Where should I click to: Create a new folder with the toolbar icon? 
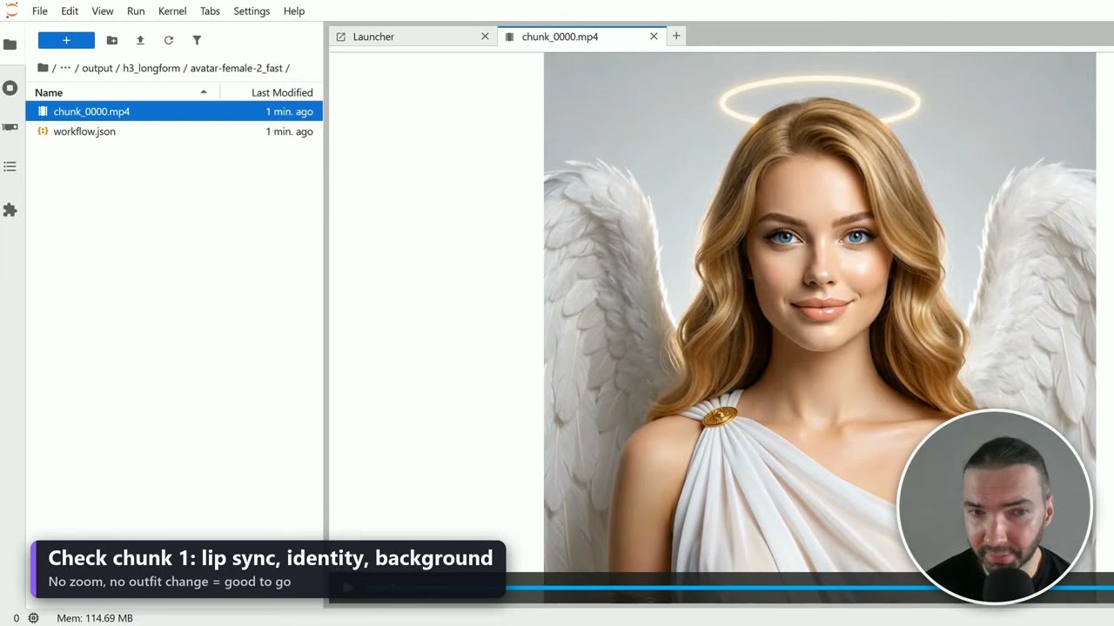point(111,40)
